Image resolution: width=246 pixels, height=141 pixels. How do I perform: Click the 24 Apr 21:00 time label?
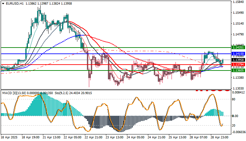click(157, 137)
